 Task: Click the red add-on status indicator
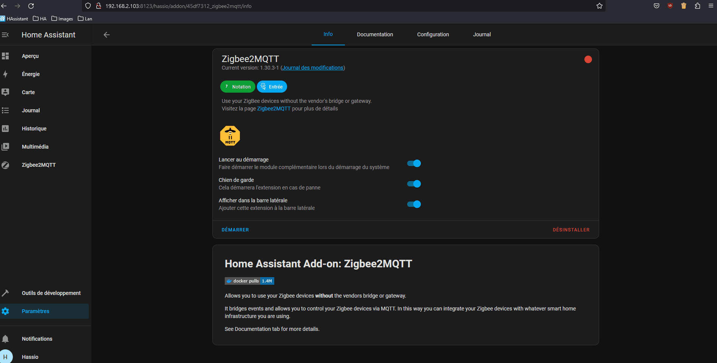pyautogui.click(x=588, y=59)
